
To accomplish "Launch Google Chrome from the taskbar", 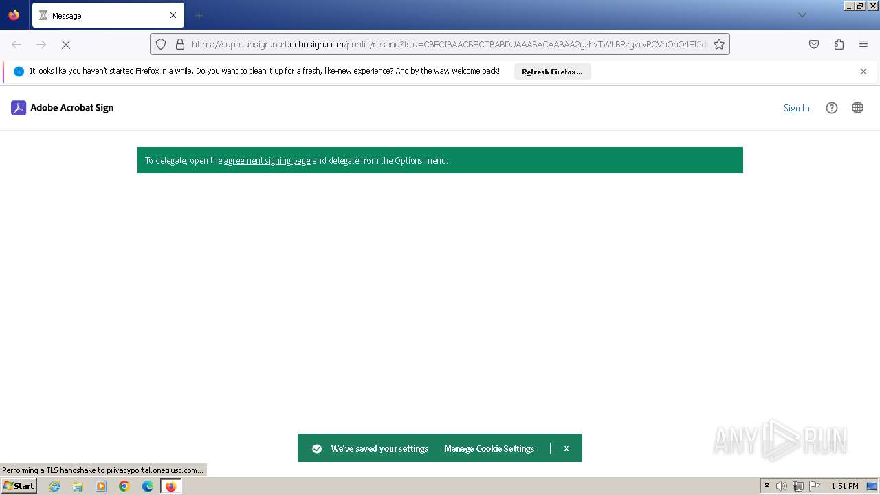I will coord(124,486).
